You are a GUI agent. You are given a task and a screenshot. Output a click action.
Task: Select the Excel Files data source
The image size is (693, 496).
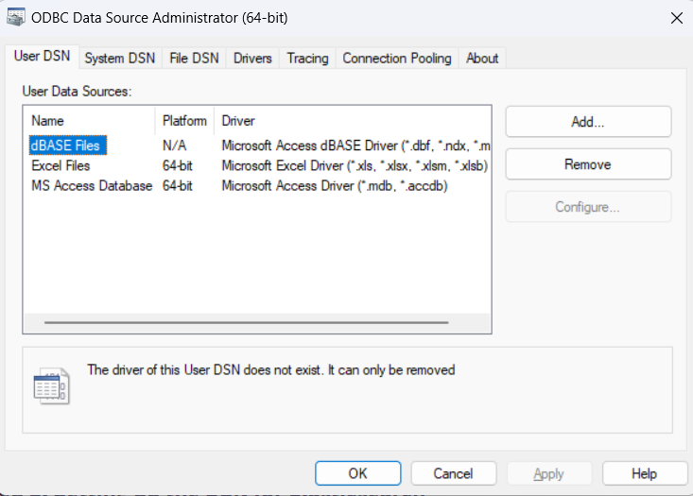[x=61, y=165]
